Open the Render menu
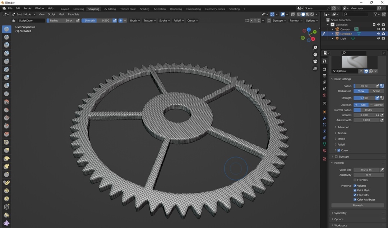Image resolution: width=388 pixels, height=228 pixels. (27, 8)
